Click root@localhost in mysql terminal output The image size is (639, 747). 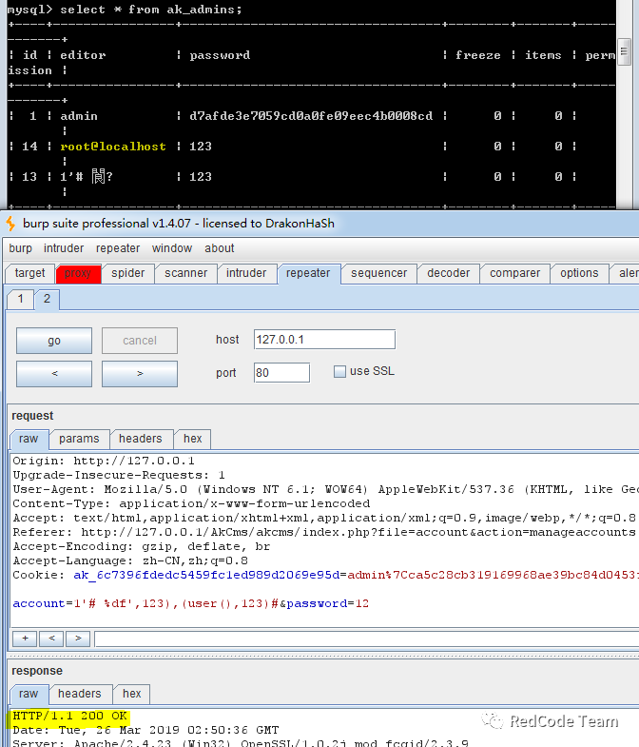113,147
